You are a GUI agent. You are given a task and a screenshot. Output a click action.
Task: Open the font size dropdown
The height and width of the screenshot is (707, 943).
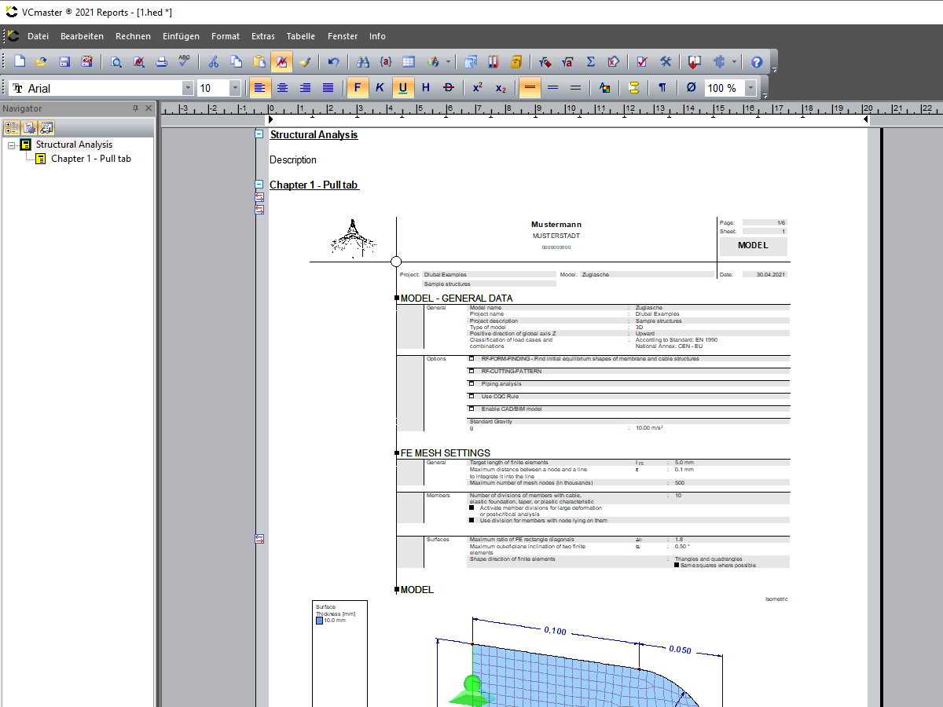click(x=233, y=87)
